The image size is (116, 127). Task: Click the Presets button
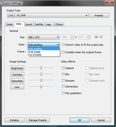point(99,15)
